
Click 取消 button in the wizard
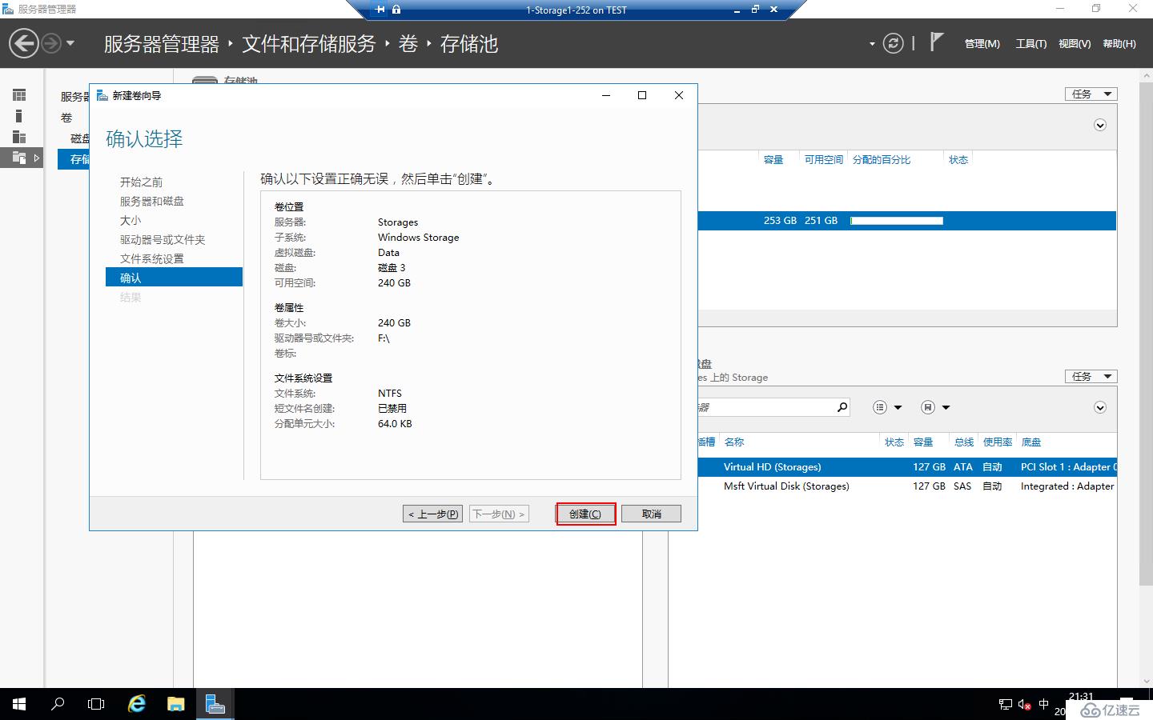(x=651, y=514)
